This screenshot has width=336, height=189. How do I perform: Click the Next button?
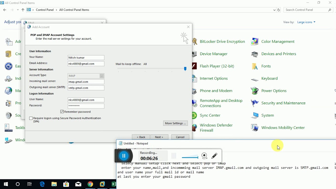pyautogui.click(x=159, y=137)
